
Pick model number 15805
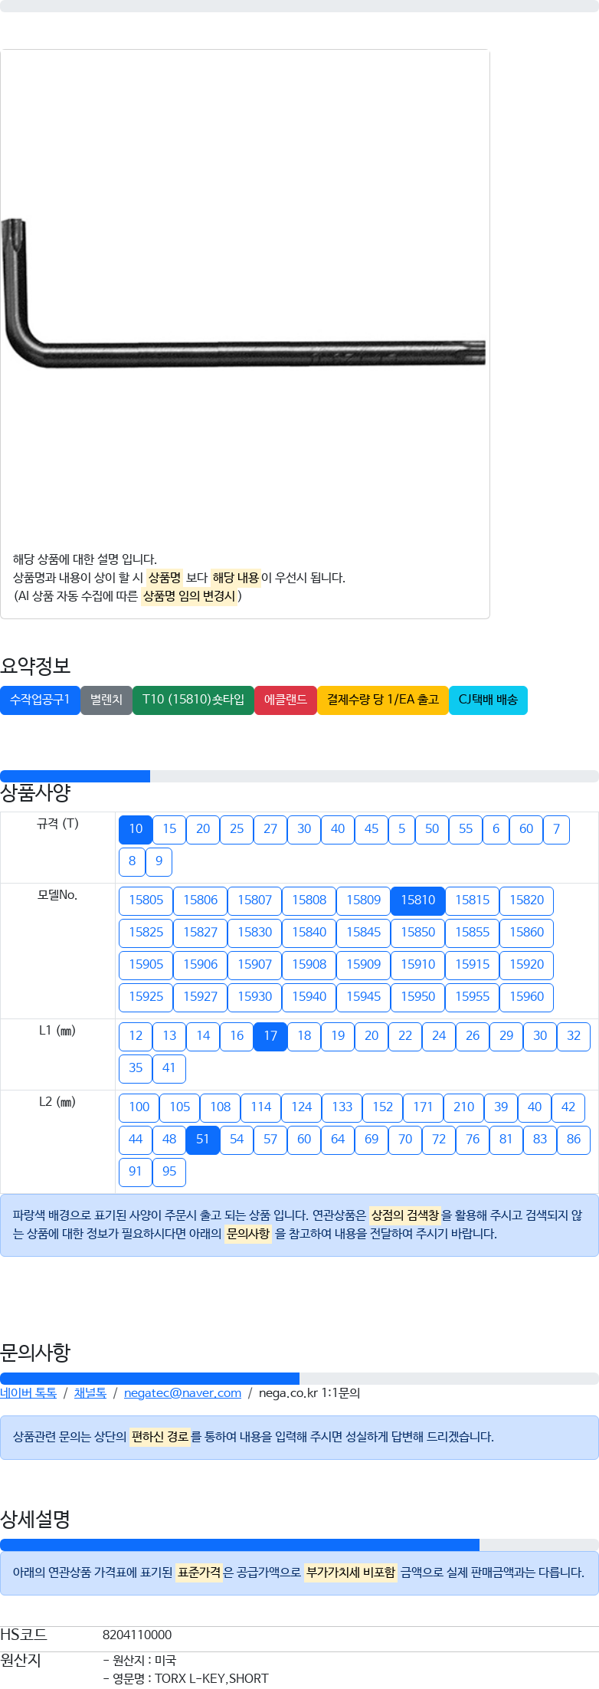[x=146, y=900]
